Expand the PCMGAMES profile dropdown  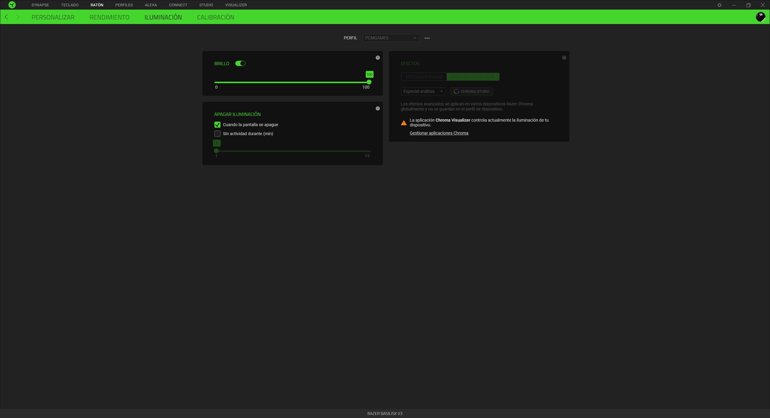(391, 38)
